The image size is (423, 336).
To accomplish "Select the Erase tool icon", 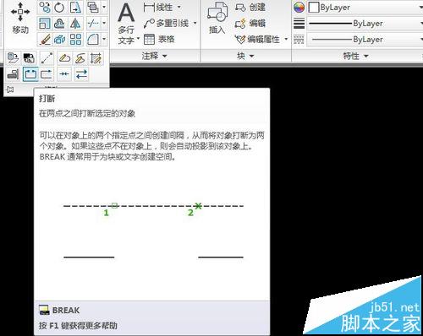I will tap(45, 40).
